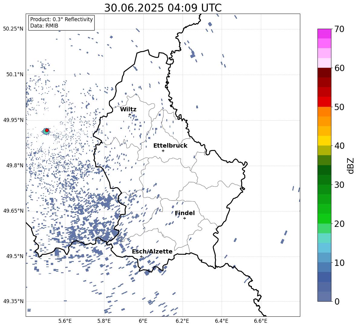Click the 30 tick on the colorbar
The image size is (358, 327).
pos(339,185)
